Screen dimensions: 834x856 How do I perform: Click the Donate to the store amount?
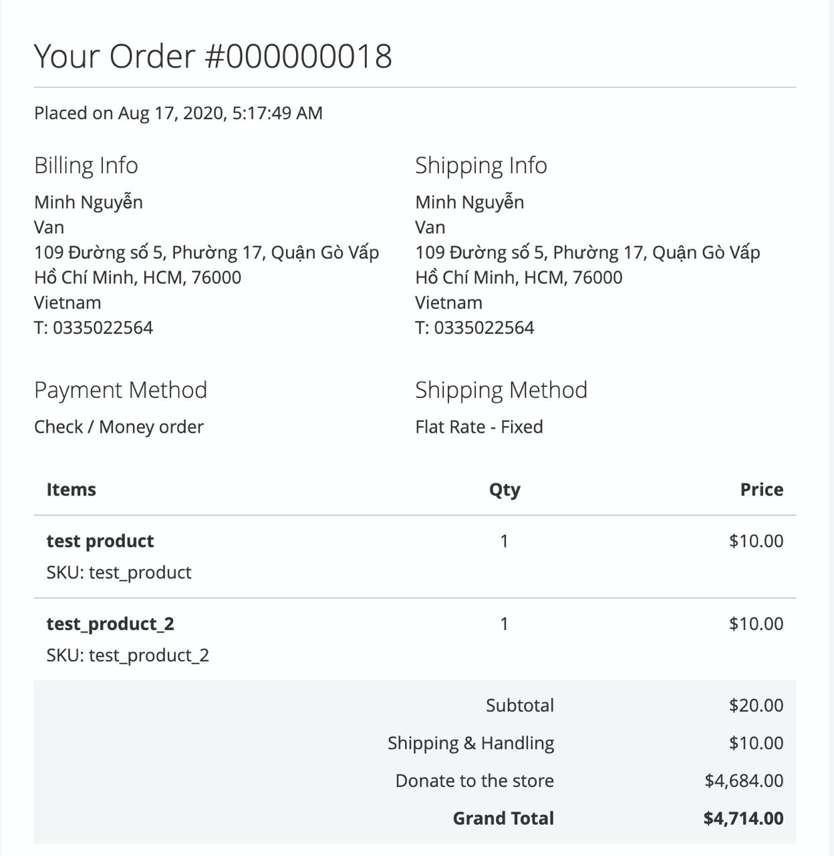point(743,780)
